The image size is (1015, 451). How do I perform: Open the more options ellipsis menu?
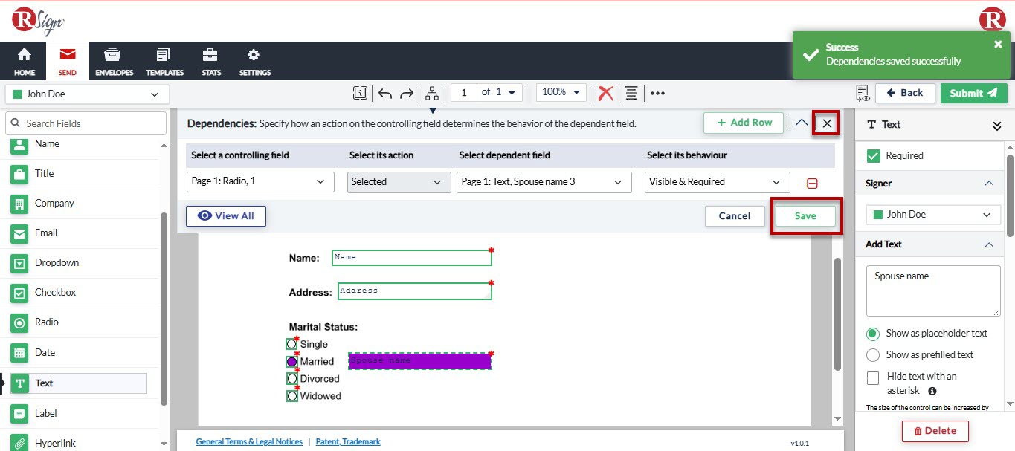tap(657, 92)
